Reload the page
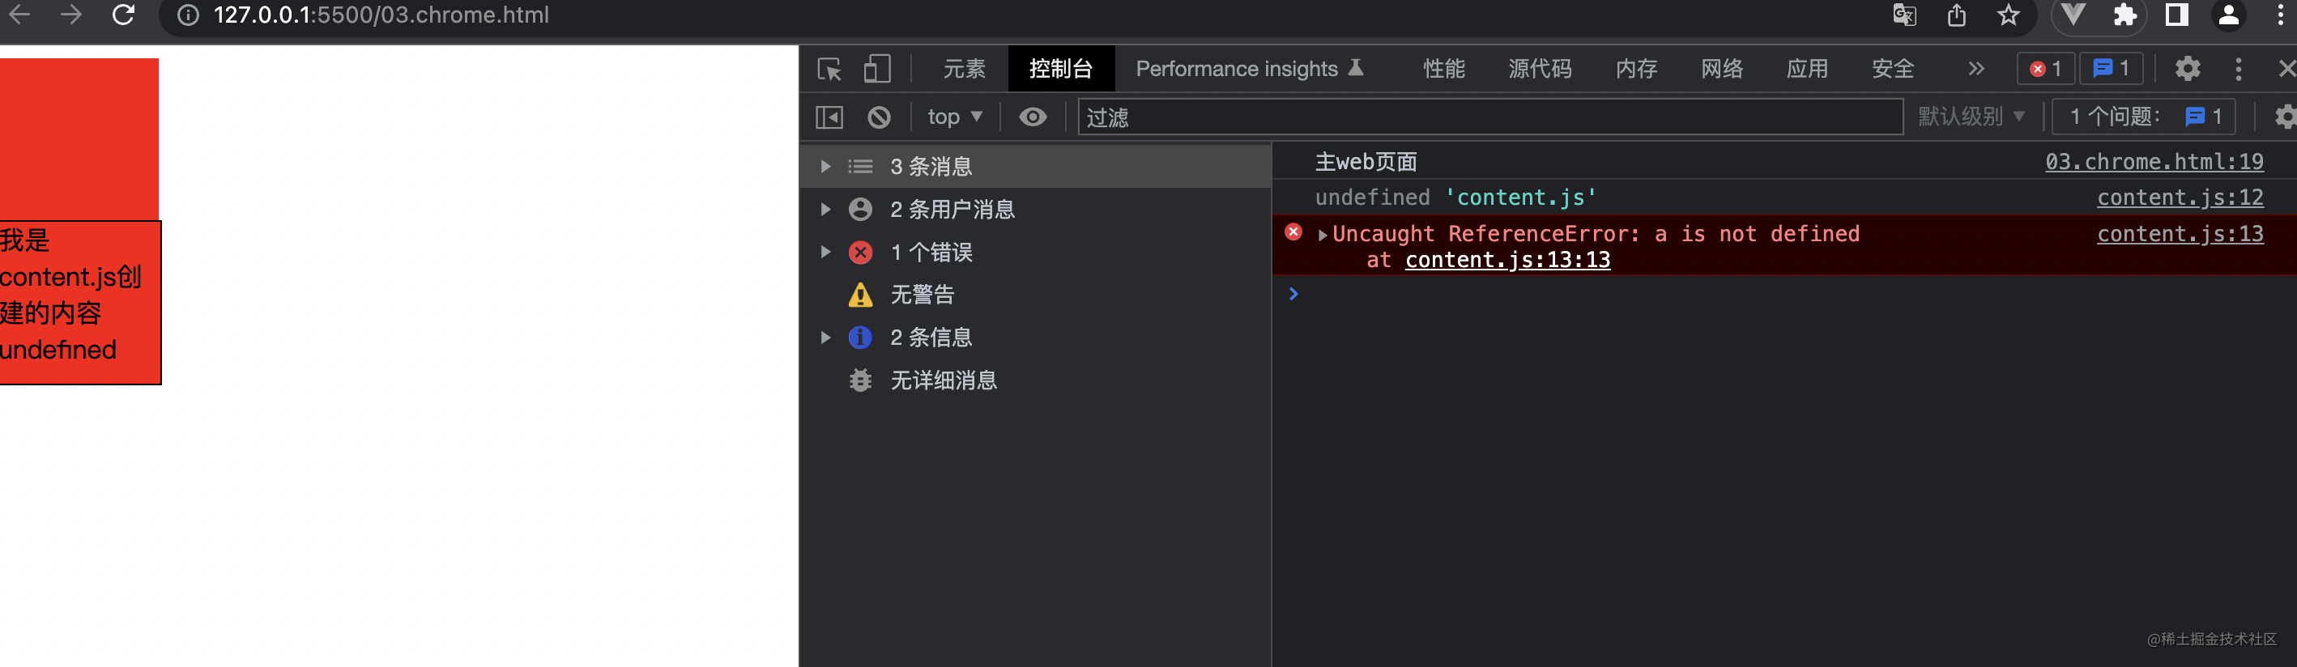Image resolution: width=2297 pixels, height=667 pixels. pyautogui.click(x=123, y=15)
